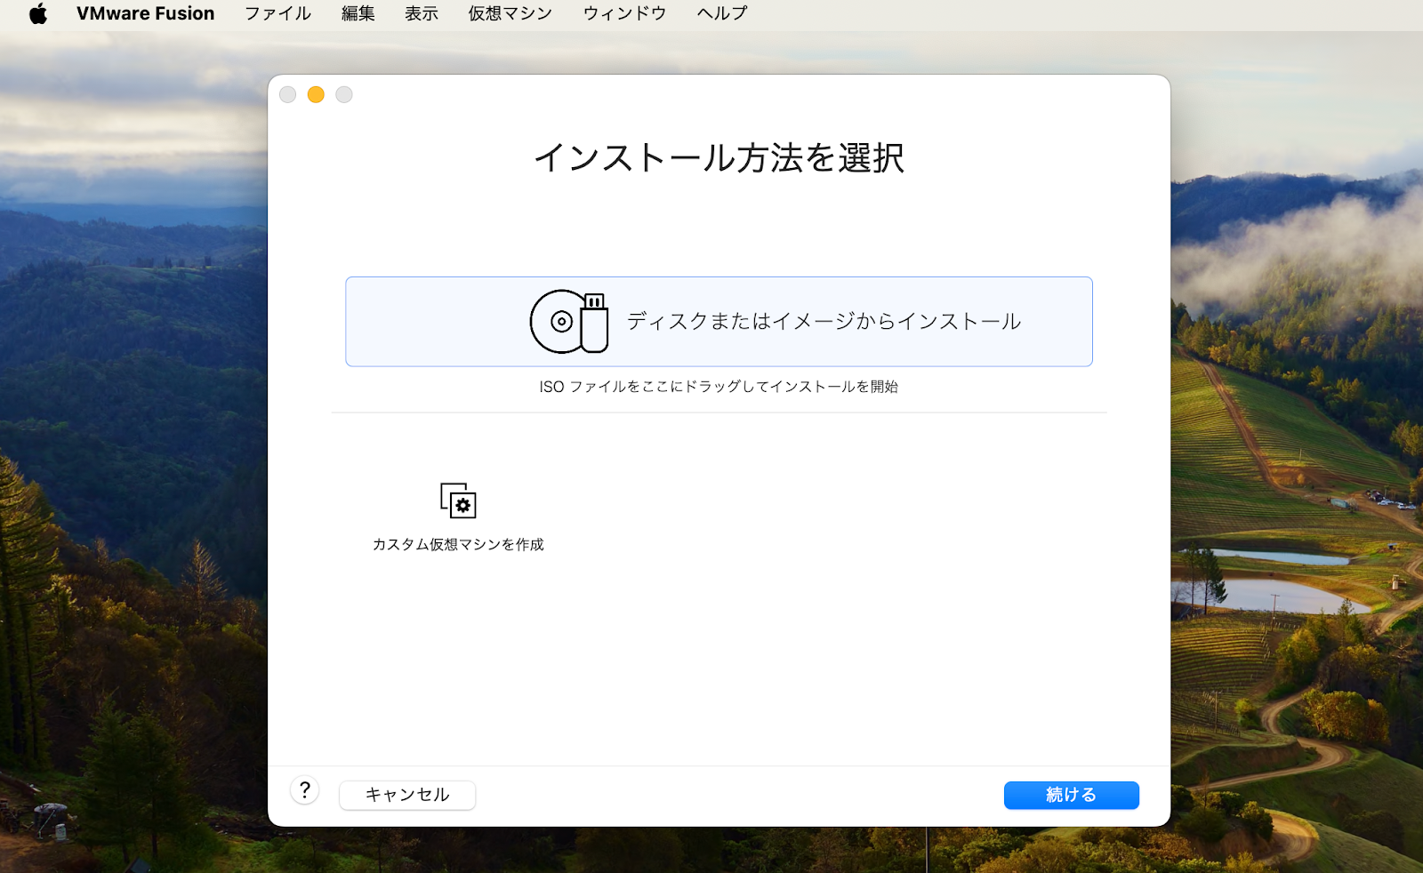Click the インストール方法を選択 heading

719,158
